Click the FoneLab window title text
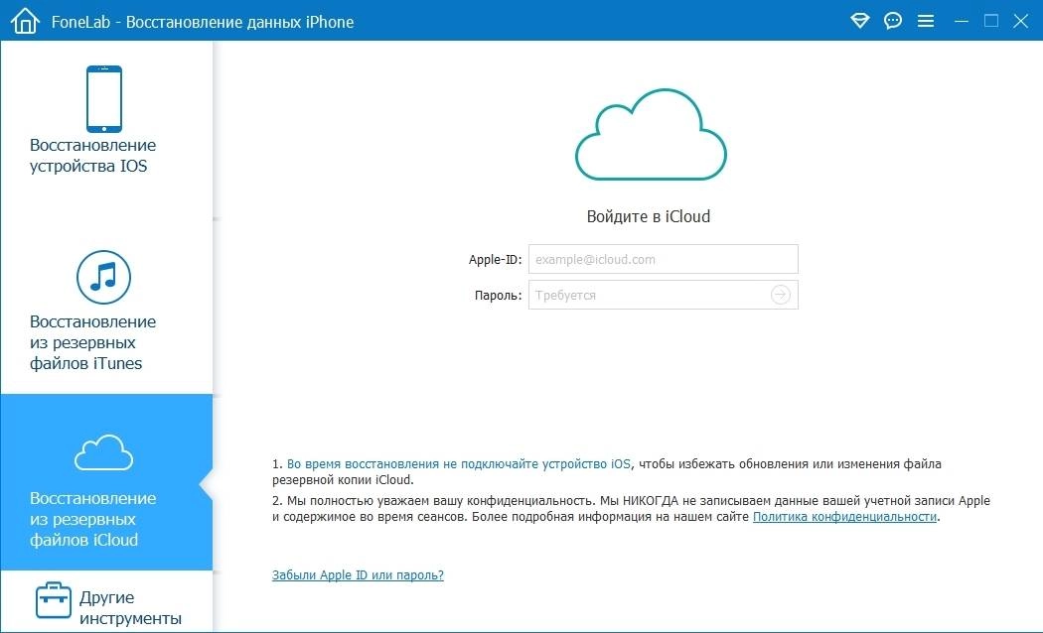Viewport: 1043px width, 633px height. [x=203, y=22]
